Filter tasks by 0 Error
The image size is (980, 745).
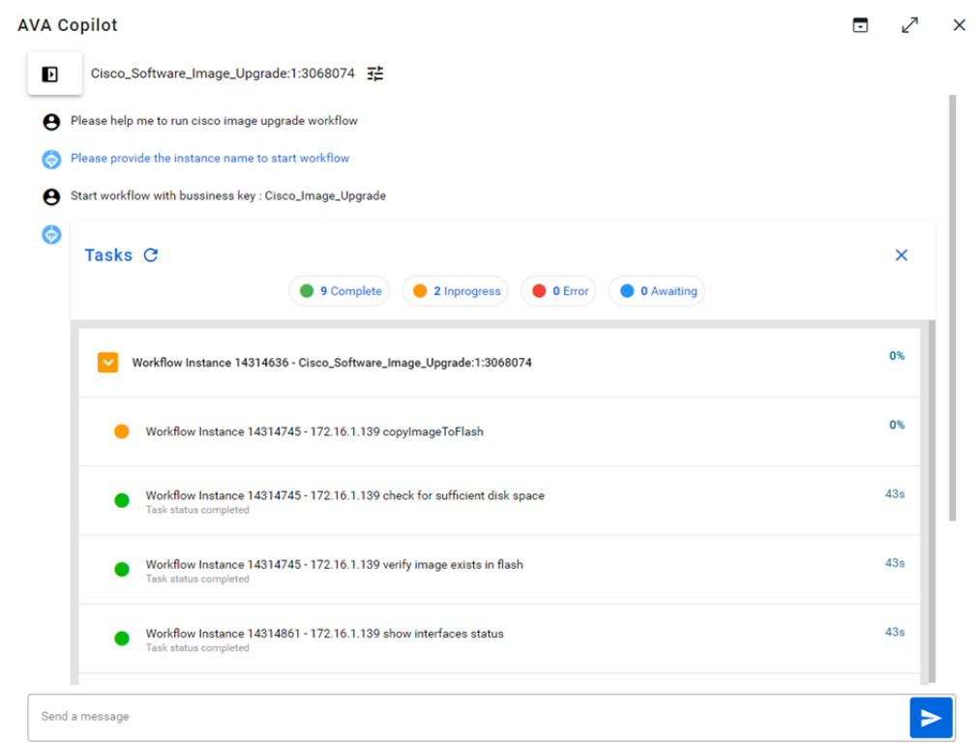click(x=559, y=291)
